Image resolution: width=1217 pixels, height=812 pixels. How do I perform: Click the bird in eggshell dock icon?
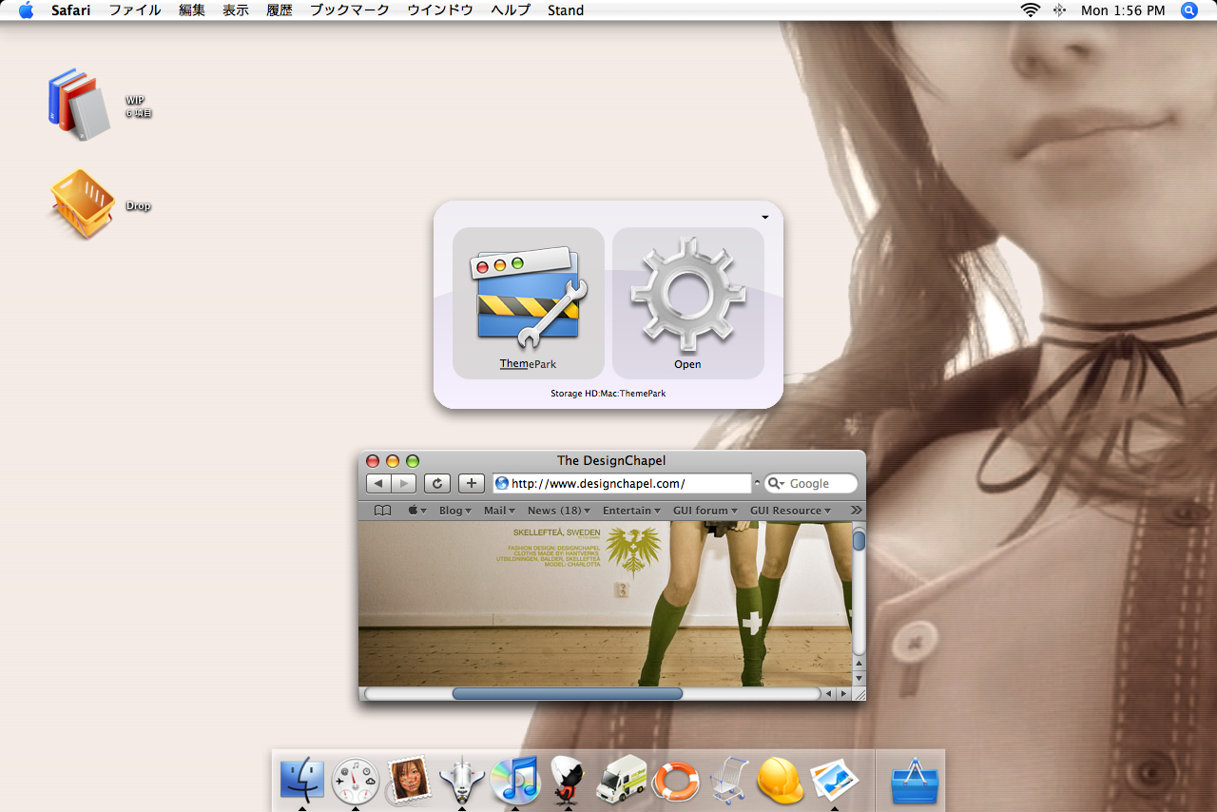pos(568,780)
